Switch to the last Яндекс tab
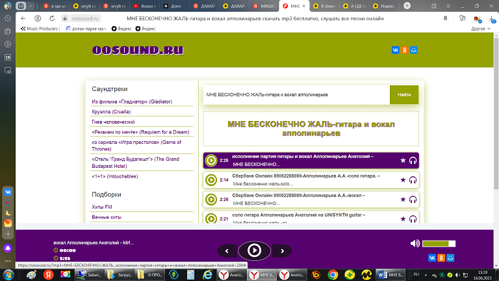This screenshot has width=499, height=281. [x=384, y=6]
